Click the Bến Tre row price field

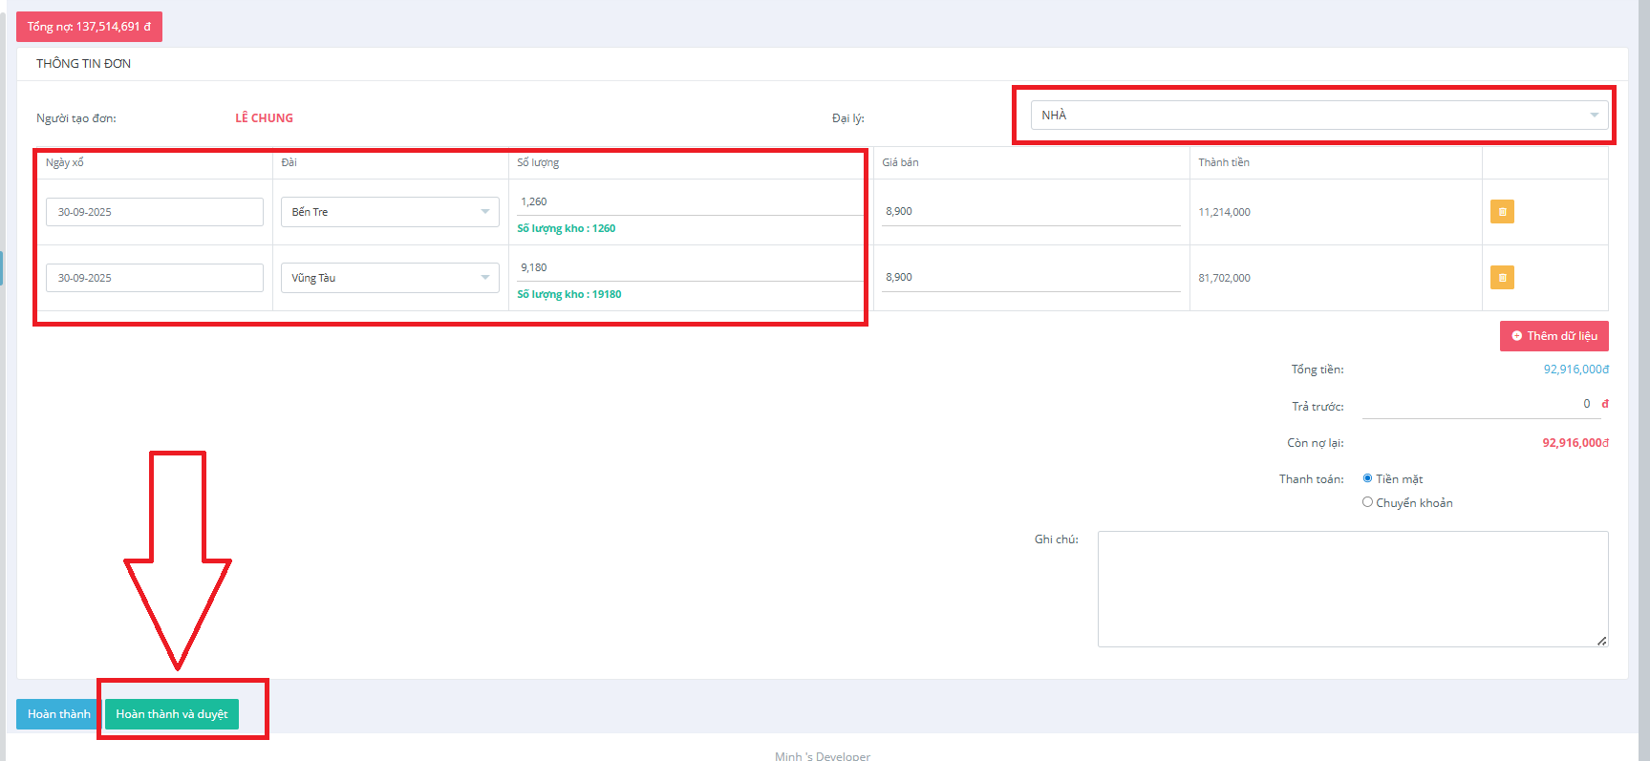point(1030,212)
